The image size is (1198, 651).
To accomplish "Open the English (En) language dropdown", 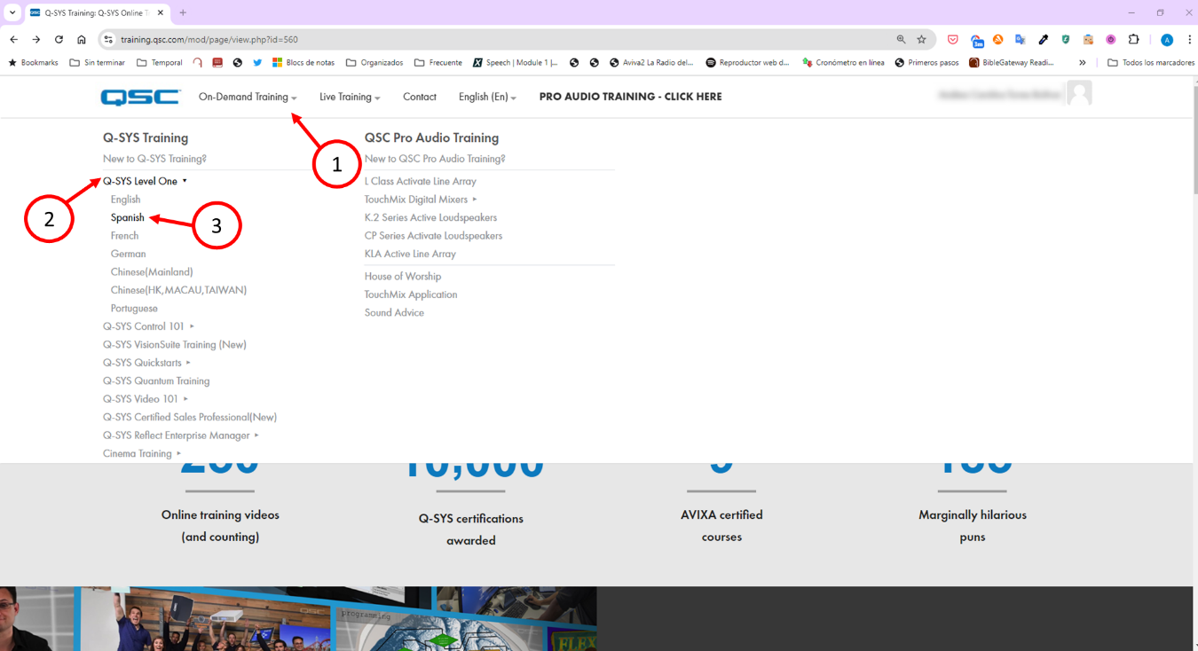I will (487, 97).
